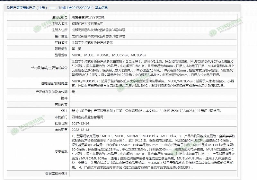Image resolution: width=257 pixels, height=180 pixels.
Task: Click the 结构及组成/主要组成成分 label
Action: [49, 68]
